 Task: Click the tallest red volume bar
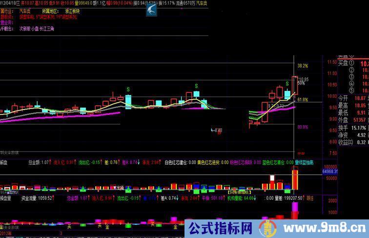295,178
